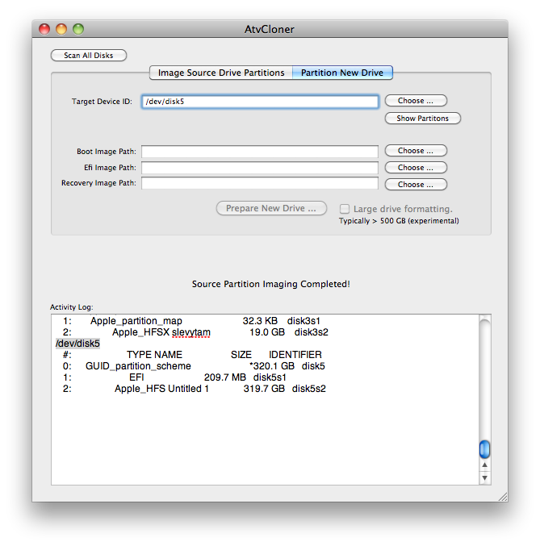The width and height of the screenshot is (540, 546).
Task: Click the scroll down arrow in Activity Log
Action: (x=484, y=477)
